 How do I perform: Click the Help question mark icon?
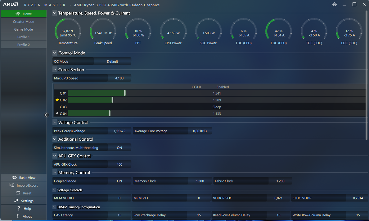click(19, 208)
